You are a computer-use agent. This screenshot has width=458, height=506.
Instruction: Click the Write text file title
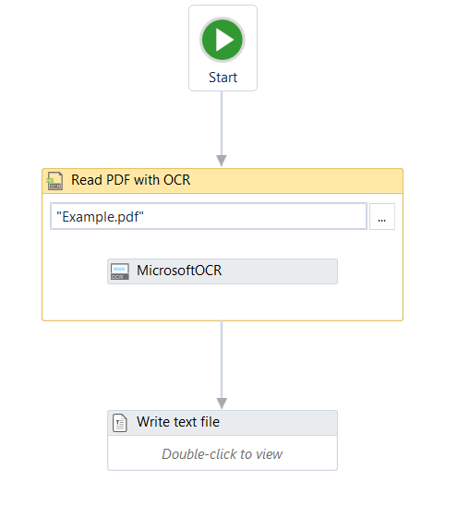click(178, 422)
